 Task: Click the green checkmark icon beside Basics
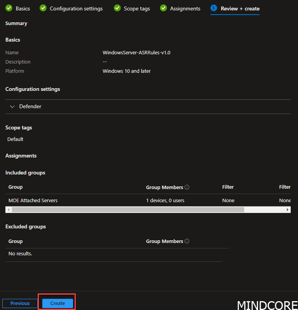(x=9, y=8)
